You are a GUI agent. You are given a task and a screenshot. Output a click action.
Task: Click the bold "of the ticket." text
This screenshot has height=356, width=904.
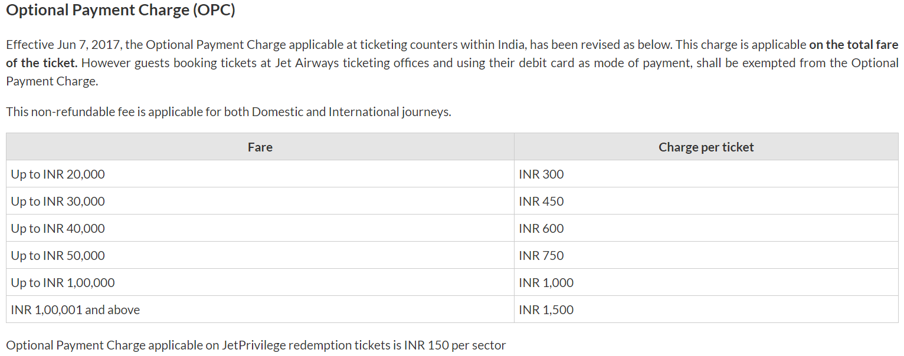click(x=42, y=63)
